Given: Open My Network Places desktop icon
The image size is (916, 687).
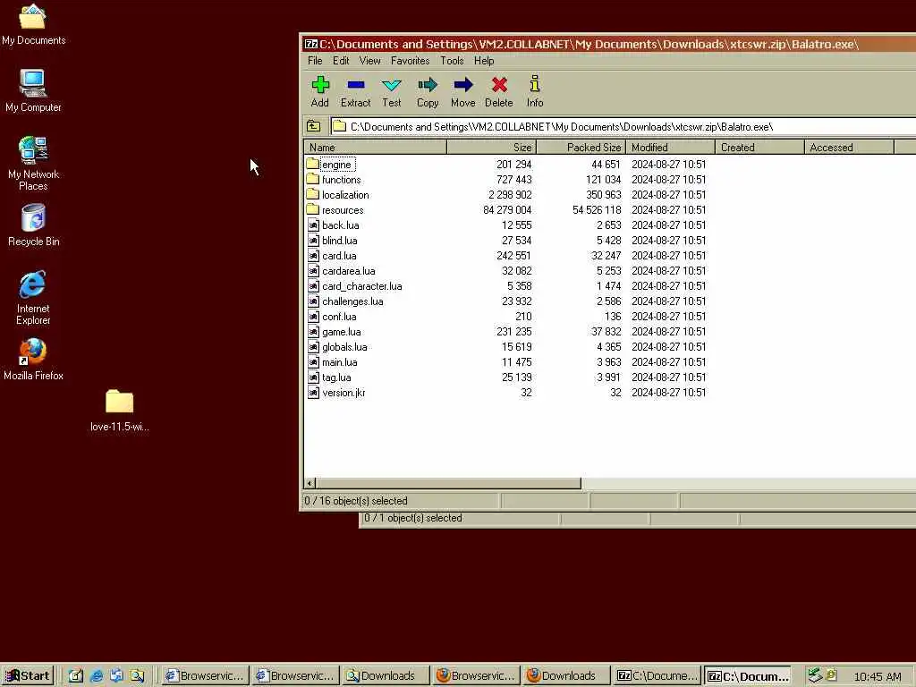Looking at the screenshot, I should click(33, 163).
